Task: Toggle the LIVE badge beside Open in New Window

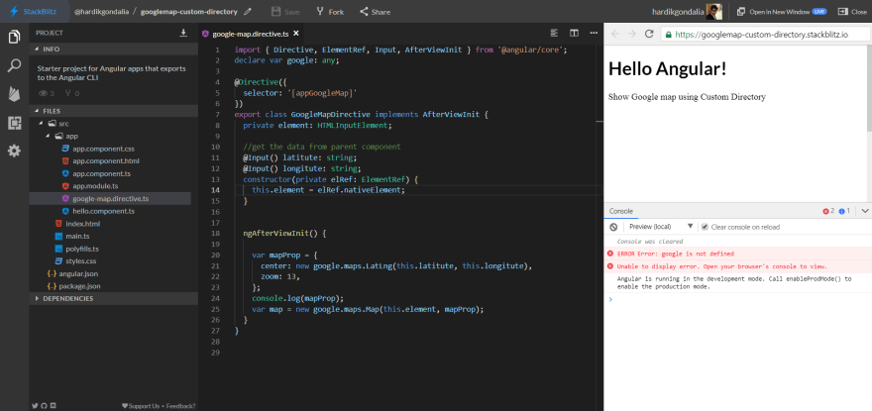Action: point(818,12)
